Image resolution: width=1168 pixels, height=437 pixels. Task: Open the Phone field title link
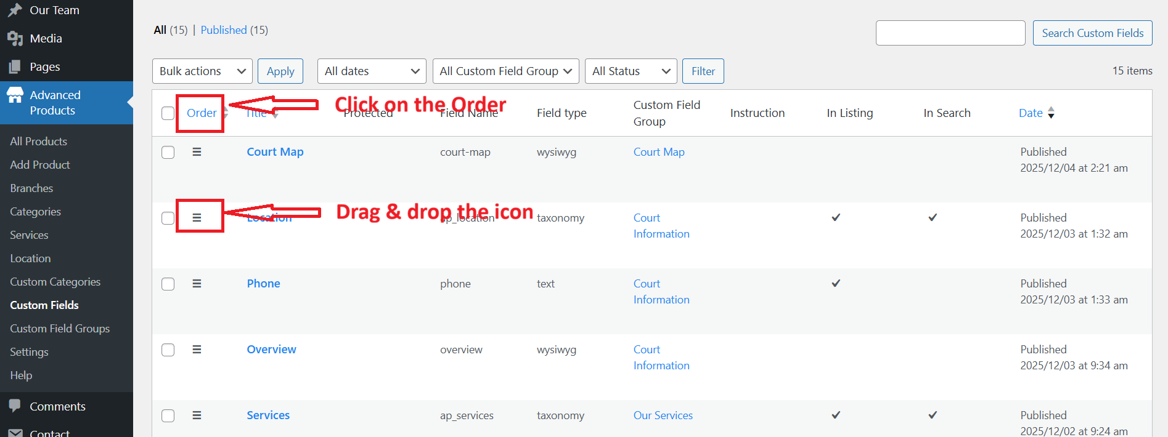click(263, 283)
